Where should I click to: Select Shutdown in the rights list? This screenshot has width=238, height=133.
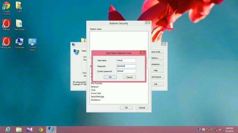tap(96, 100)
